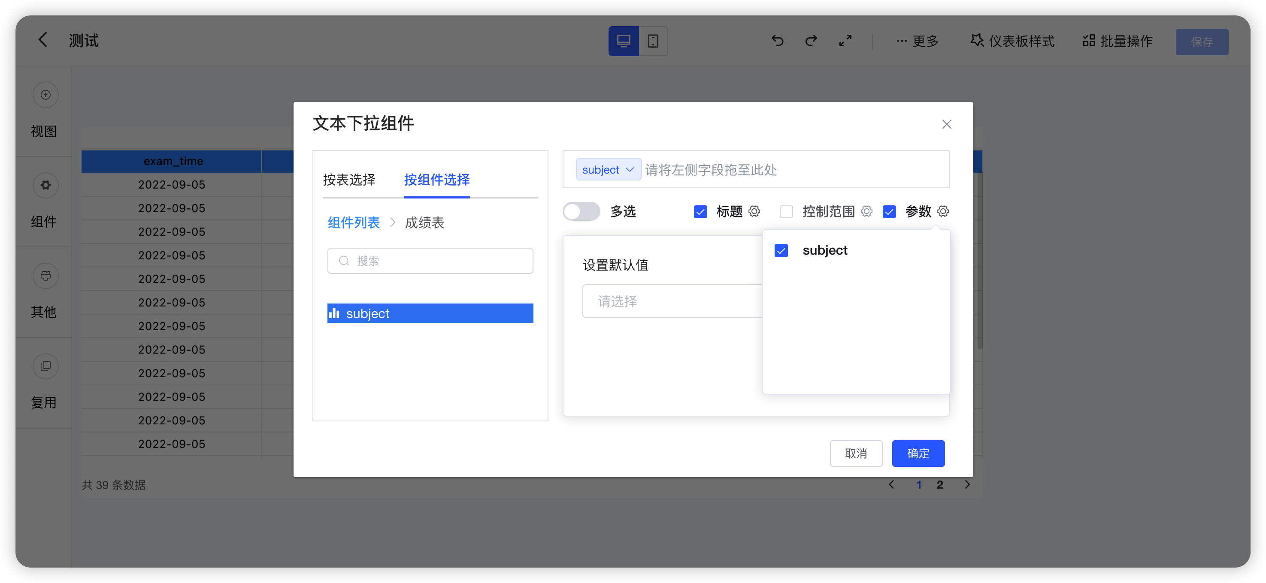Click the 视图 plus icon in sidebar
1266x583 pixels.
click(x=45, y=95)
